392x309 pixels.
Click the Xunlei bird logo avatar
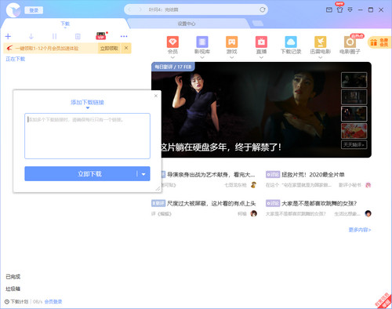13,10
